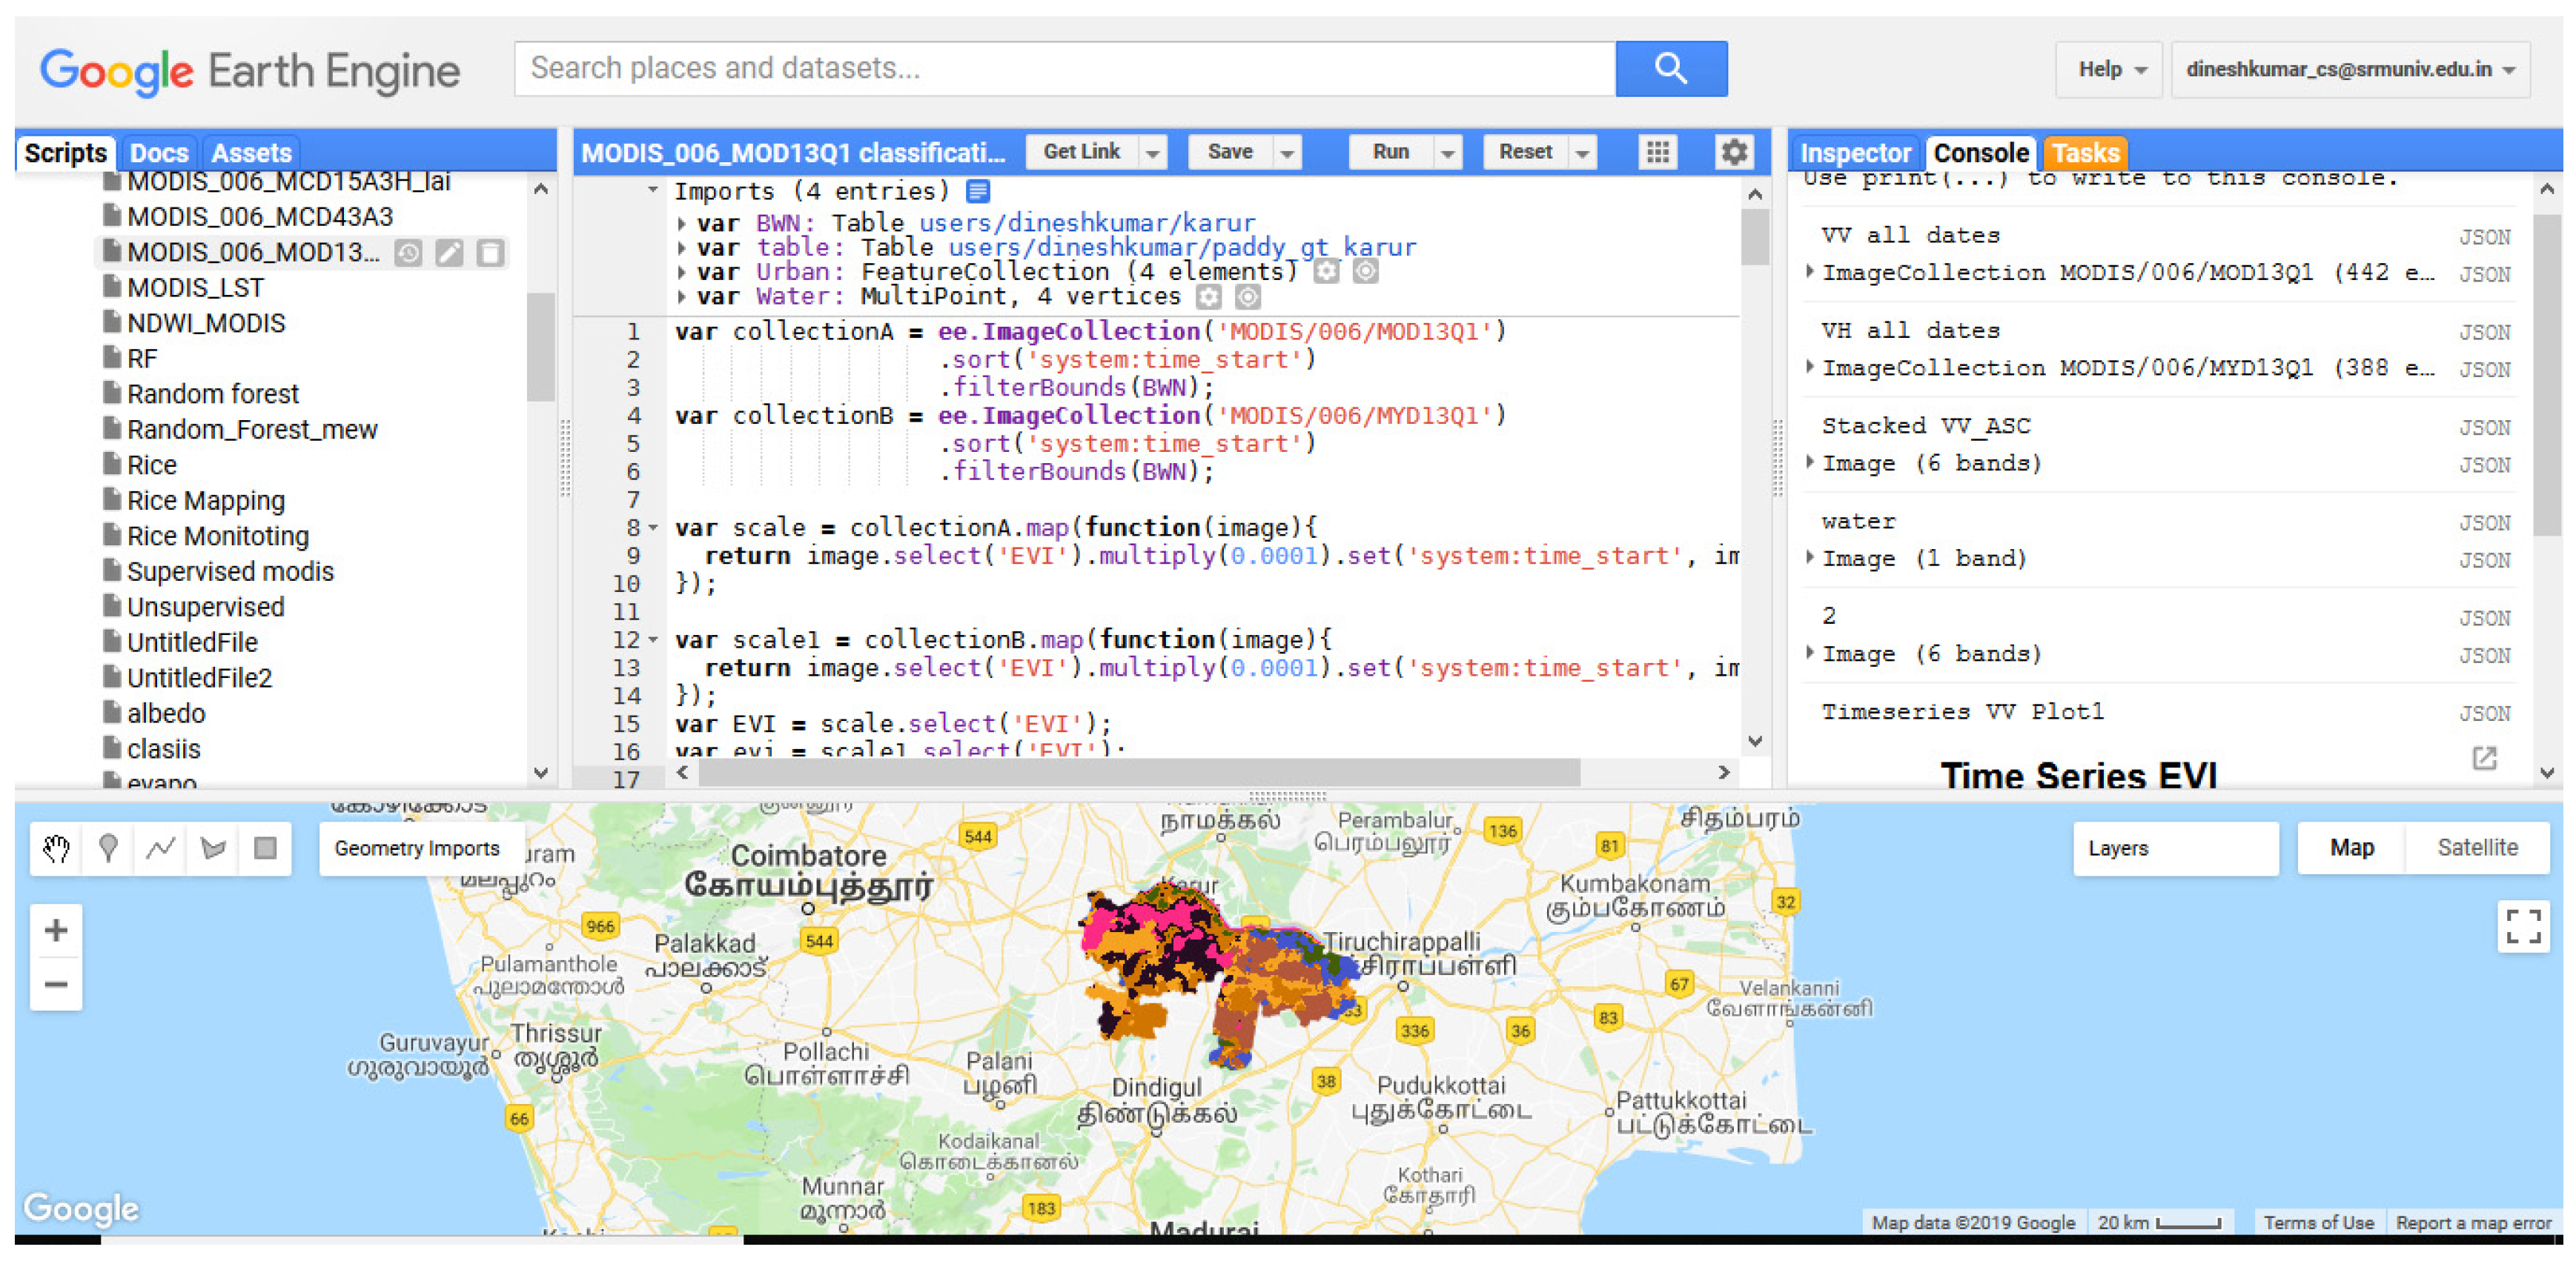The height and width of the screenshot is (1264, 2576).
Task: Select the draw rectangle tool
Action: tap(265, 848)
